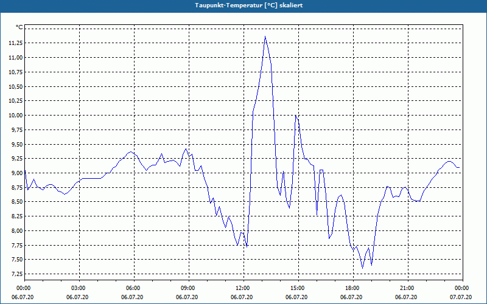This screenshot has height=304, width=487.
Task: Click the 06.07.20 date under the first 00:00
Action: [x=23, y=297]
